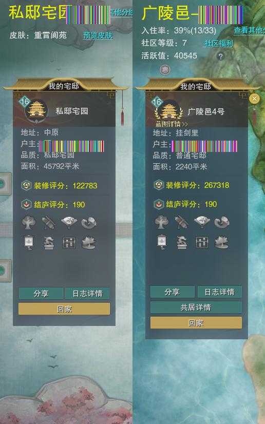
Task: Click 分享 button in left panel
Action: point(41,294)
